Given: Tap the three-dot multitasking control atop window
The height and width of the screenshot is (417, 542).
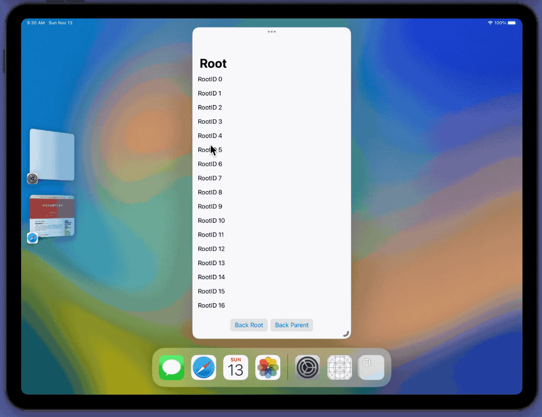Looking at the screenshot, I should 272,32.
